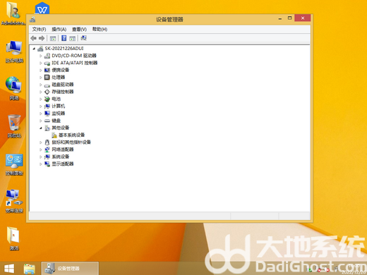Select the 回收站 recycle bin icon
367x275 pixels.
[14, 126]
